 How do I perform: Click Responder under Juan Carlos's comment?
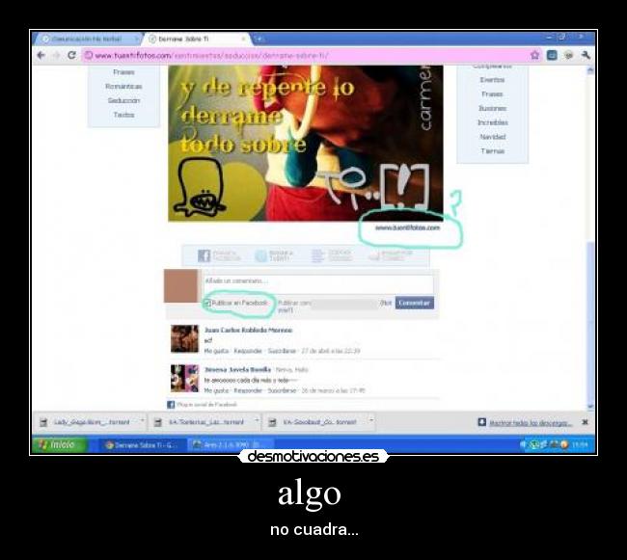coord(248,351)
